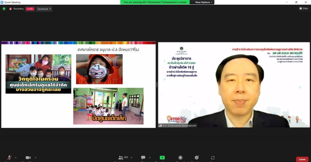Open the Reactions emoji icon
Screen dimensions: 311x162
coord(197,158)
